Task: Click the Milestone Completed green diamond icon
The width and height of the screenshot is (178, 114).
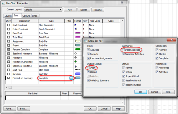Action: pos(75,62)
